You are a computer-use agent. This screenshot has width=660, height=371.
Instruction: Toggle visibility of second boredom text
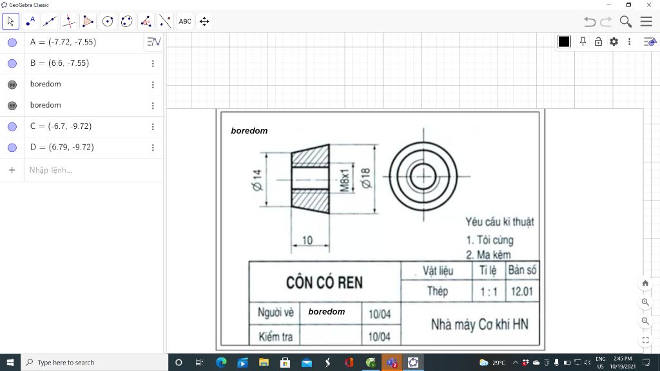point(12,106)
